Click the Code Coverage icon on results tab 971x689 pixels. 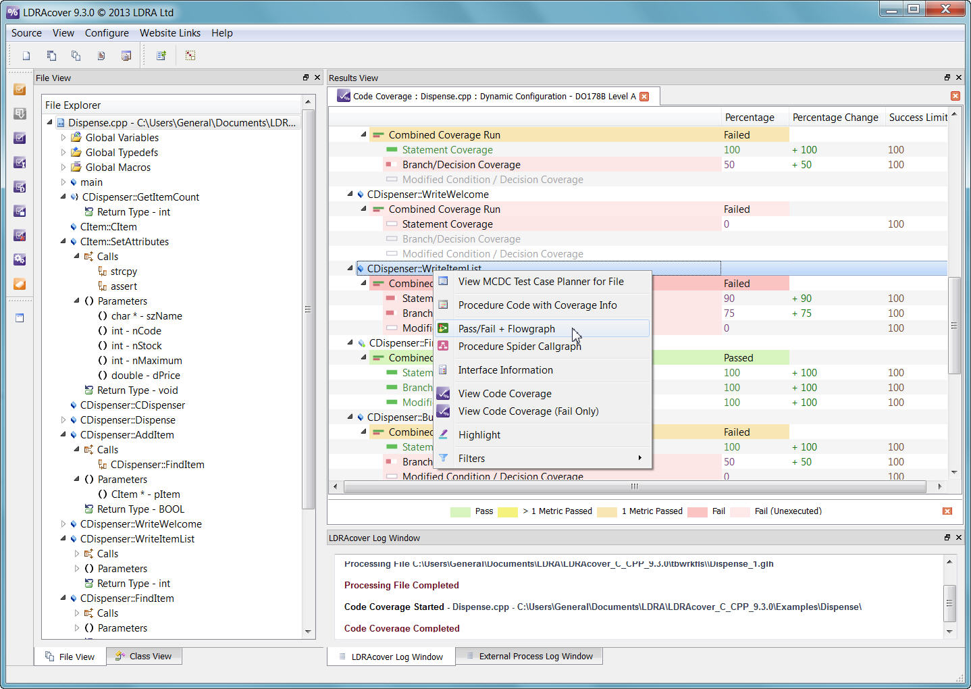point(344,96)
